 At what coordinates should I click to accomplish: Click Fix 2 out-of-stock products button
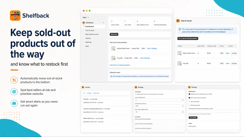click(x=188, y=38)
